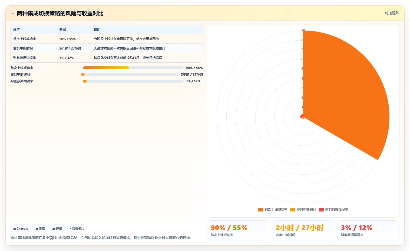Viewport: 410px width, 251px height.
Task: Click the 业务中断时间 progress label
Action: [x=20, y=74]
